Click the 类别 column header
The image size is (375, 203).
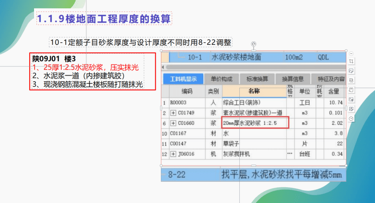[x=213, y=91]
